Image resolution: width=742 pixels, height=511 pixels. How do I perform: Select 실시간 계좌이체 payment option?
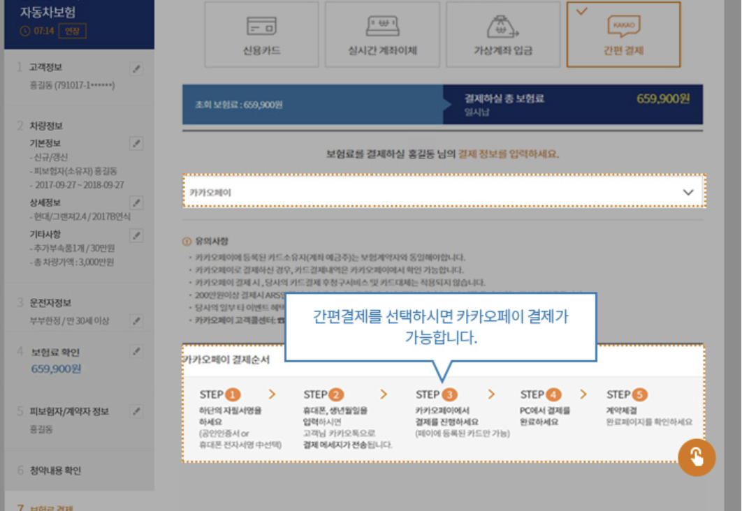tap(382, 34)
